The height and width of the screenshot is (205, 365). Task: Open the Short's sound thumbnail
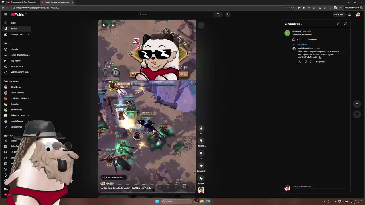click(x=201, y=190)
